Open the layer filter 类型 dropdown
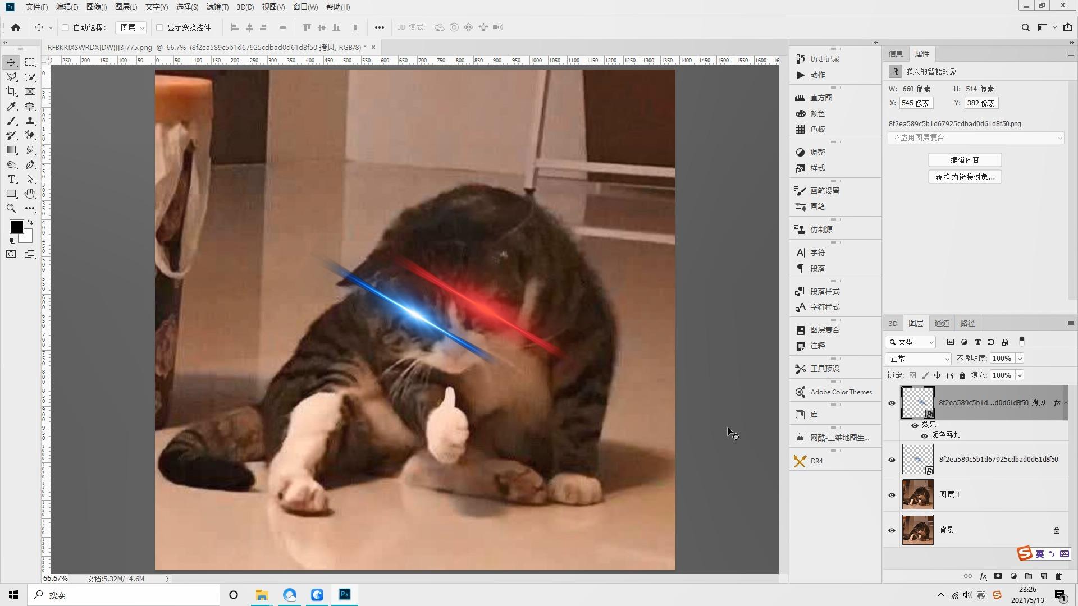Viewport: 1078px width, 606px height. click(x=911, y=342)
